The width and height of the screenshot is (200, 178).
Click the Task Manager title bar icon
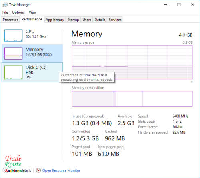tap(5, 5)
